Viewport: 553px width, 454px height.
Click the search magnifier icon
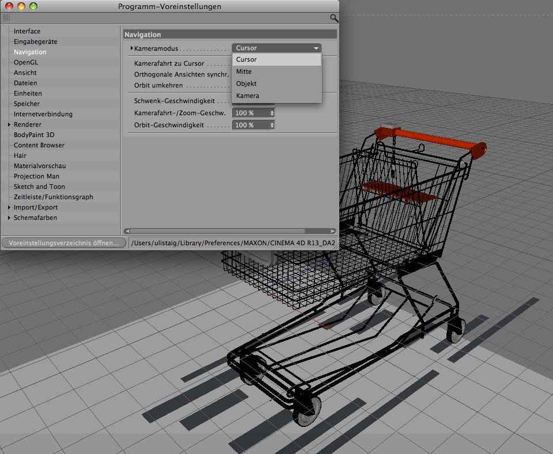[x=334, y=18]
